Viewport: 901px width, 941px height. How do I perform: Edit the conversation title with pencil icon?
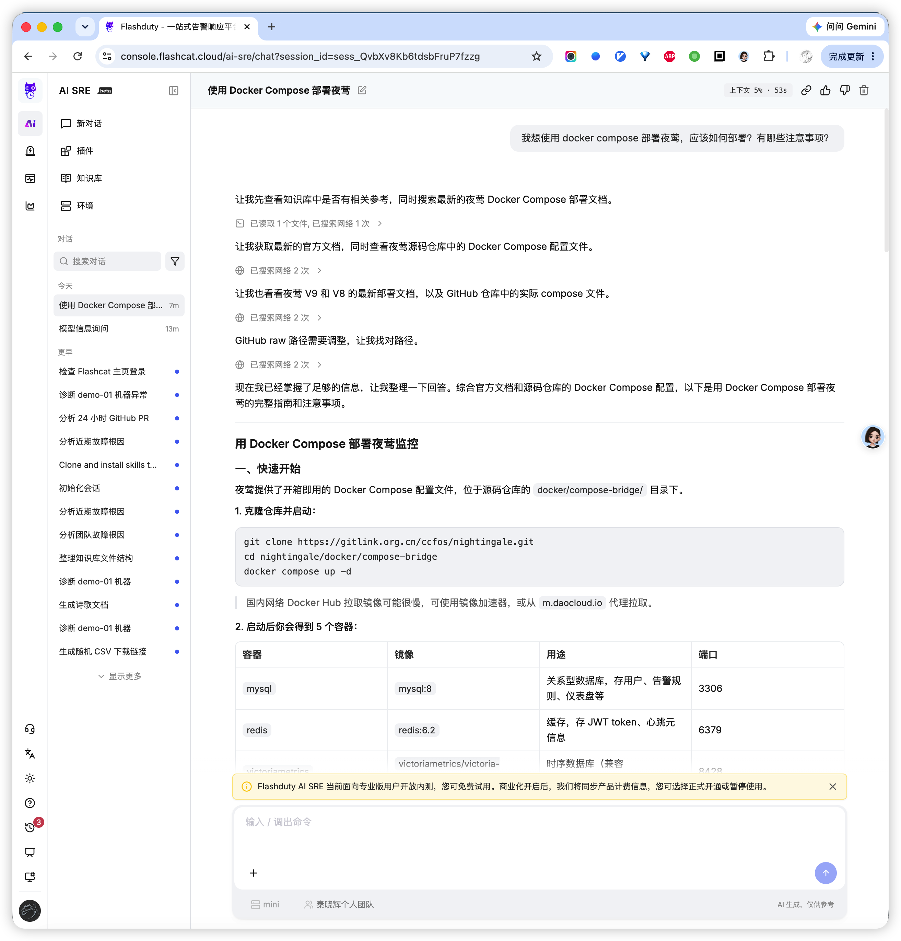coord(362,90)
